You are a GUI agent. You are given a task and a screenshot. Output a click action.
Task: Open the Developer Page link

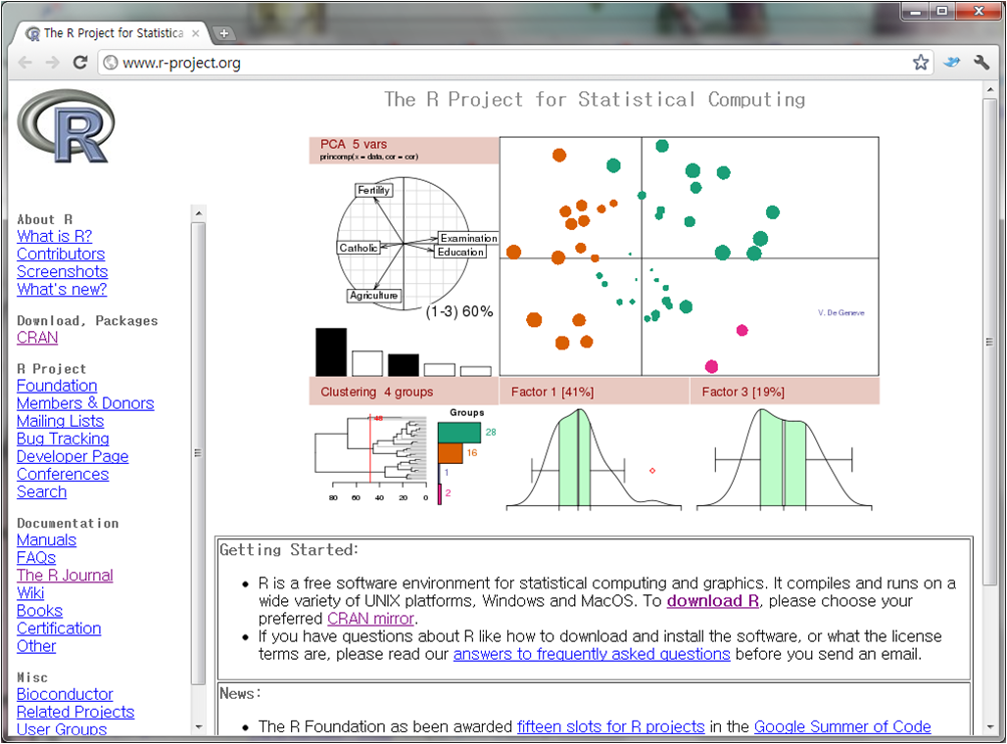72,456
